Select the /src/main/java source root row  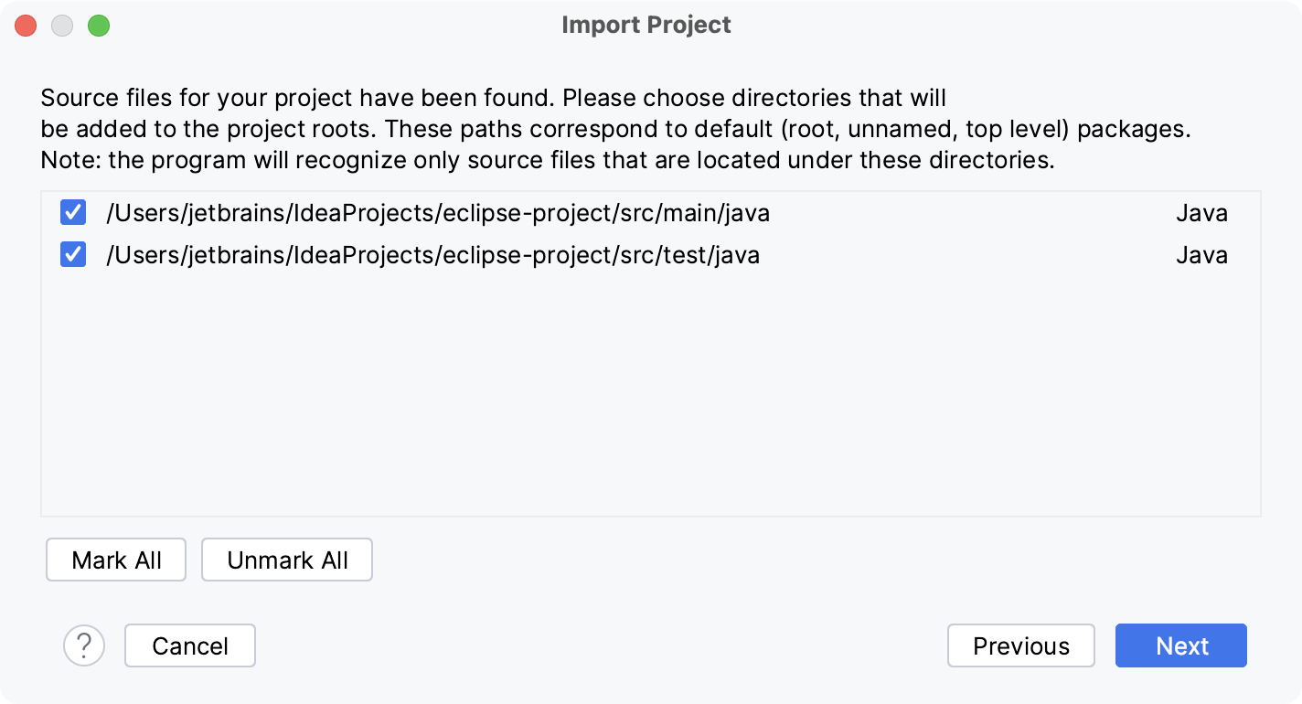(437, 213)
